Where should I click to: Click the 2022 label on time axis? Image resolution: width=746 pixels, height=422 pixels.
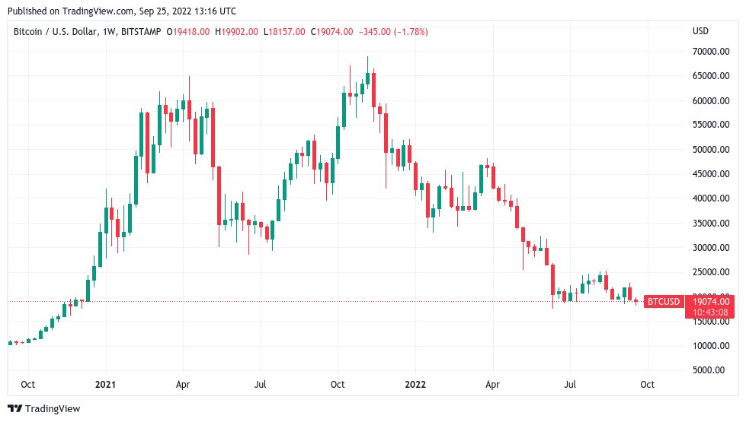click(x=415, y=384)
